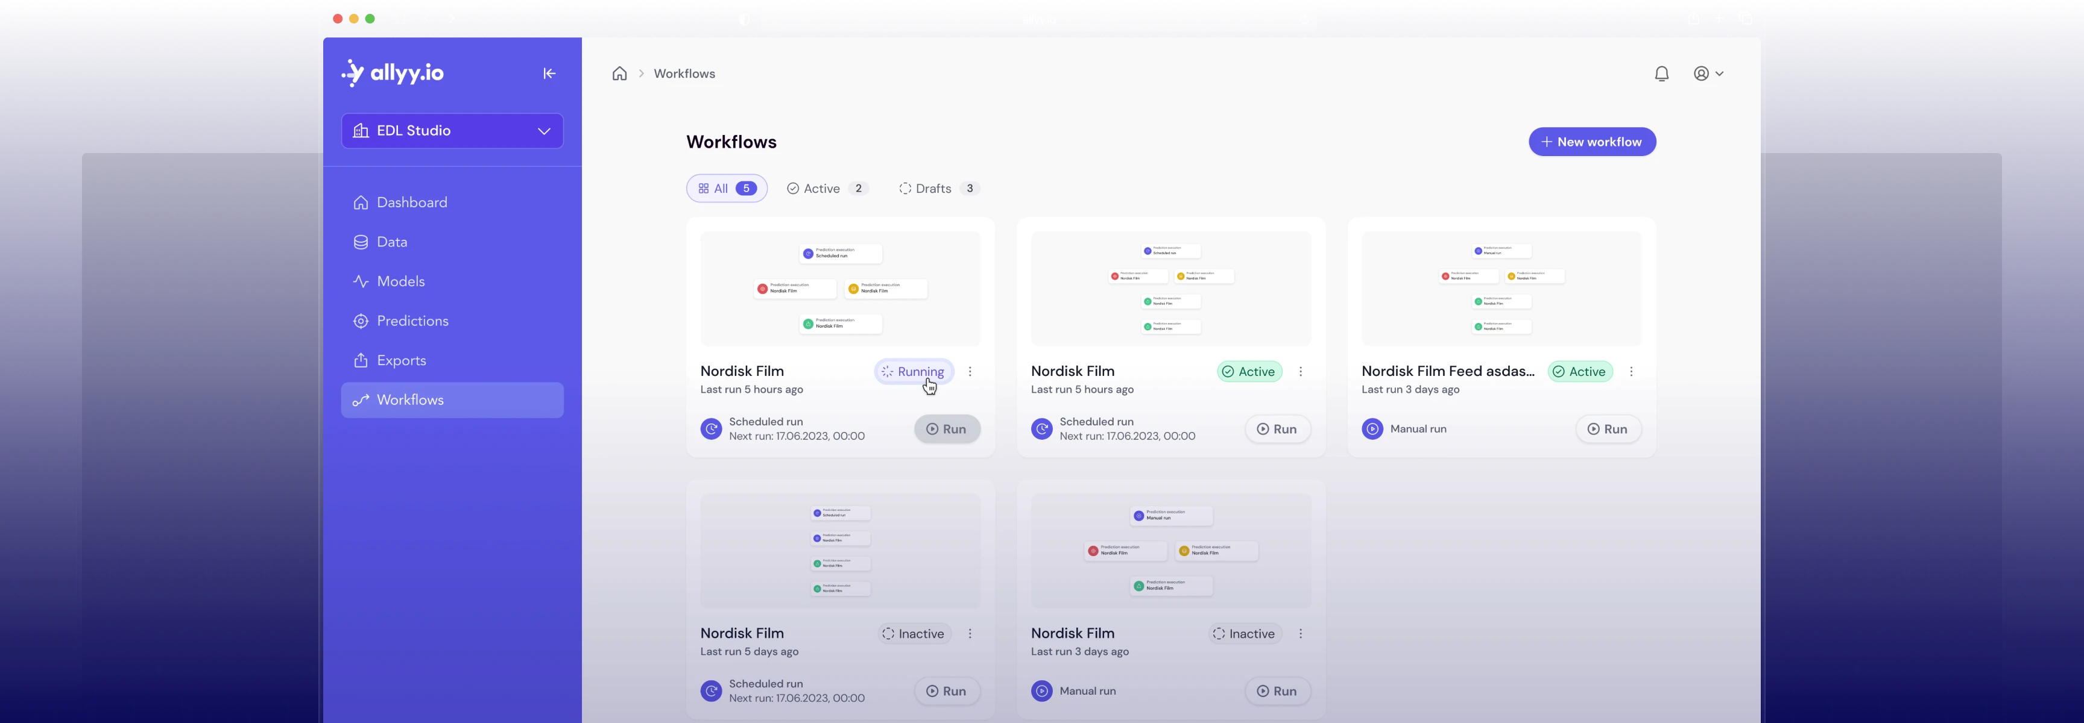Expand the EDL Studio workspace dropdown
Screen dimensions: 2084x723
[x=452, y=131]
